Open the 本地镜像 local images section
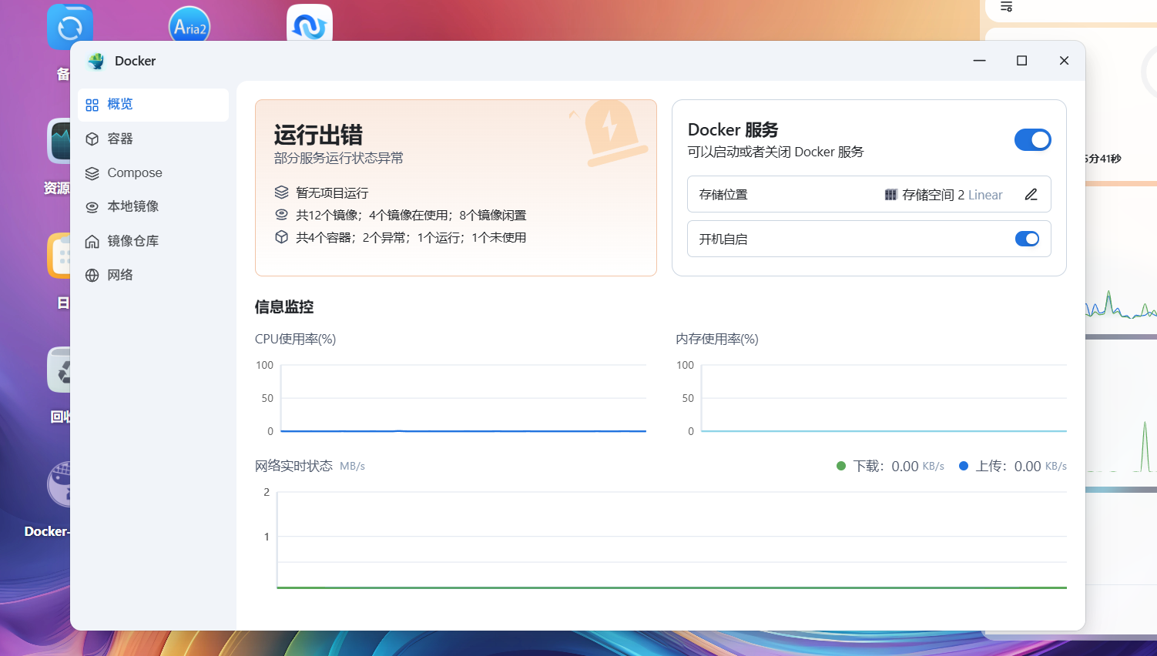 153,206
